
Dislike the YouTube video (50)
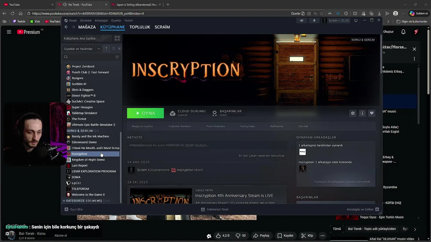pyautogui.click(x=241, y=236)
